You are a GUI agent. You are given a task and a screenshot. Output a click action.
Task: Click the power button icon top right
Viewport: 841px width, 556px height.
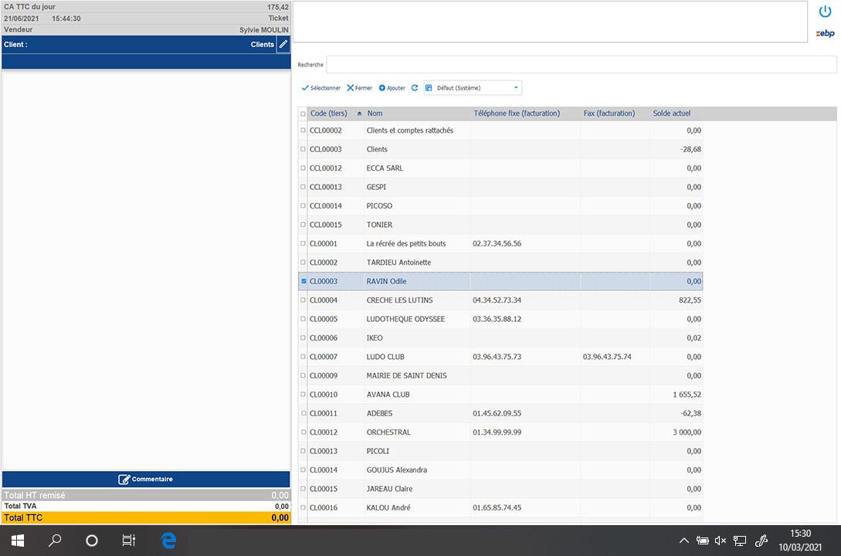click(826, 11)
